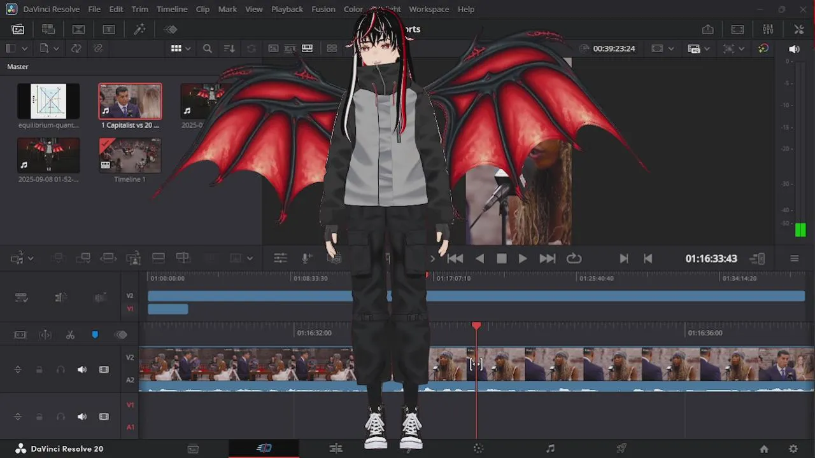Open the Inspector tools icon
This screenshot has width=815, height=458.
[798, 29]
